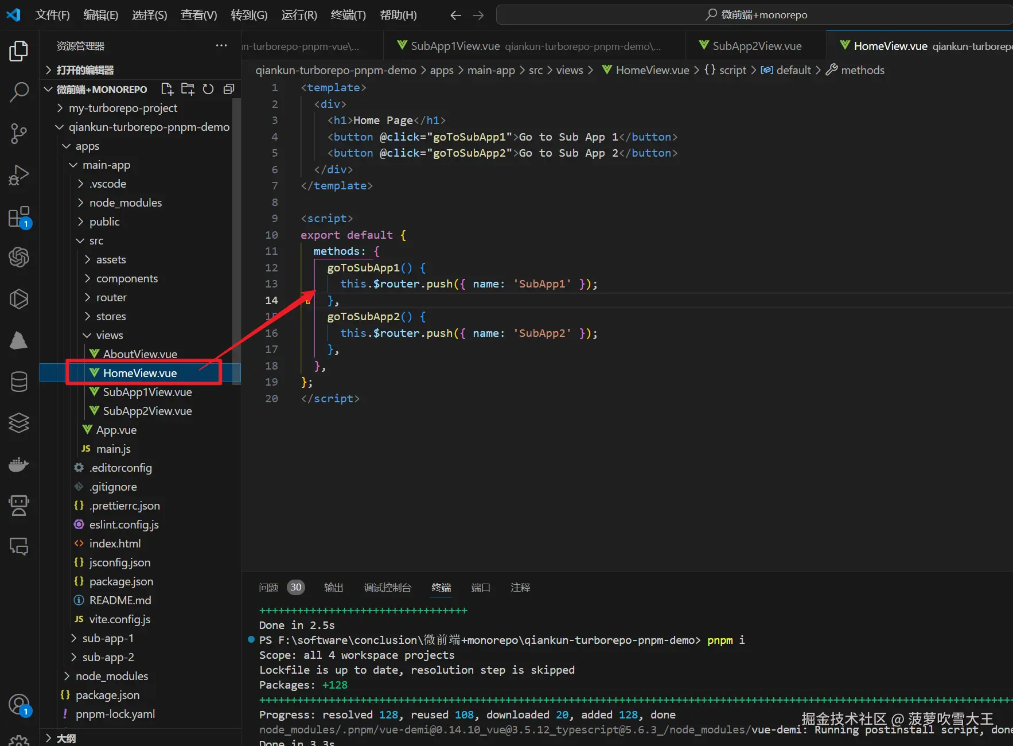Image resolution: width=1013 pixels, height=746 pixels.
Task: Expand the 打开的编辑器 section
Action: pos(84,70)
